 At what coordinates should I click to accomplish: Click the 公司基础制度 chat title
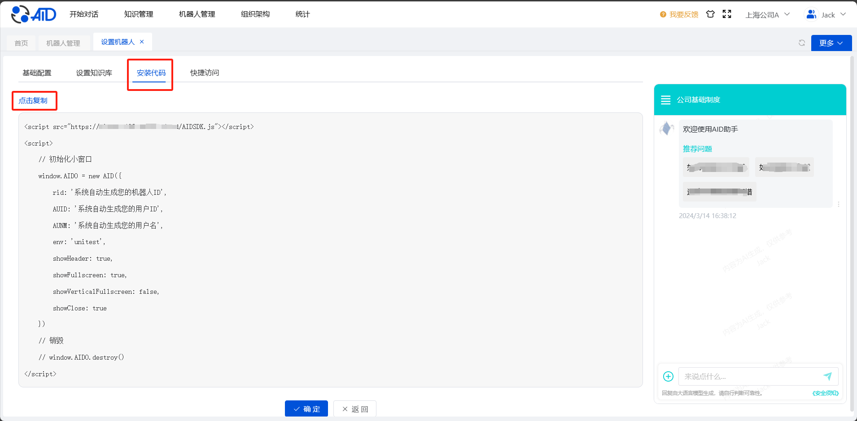pos(699,99)
